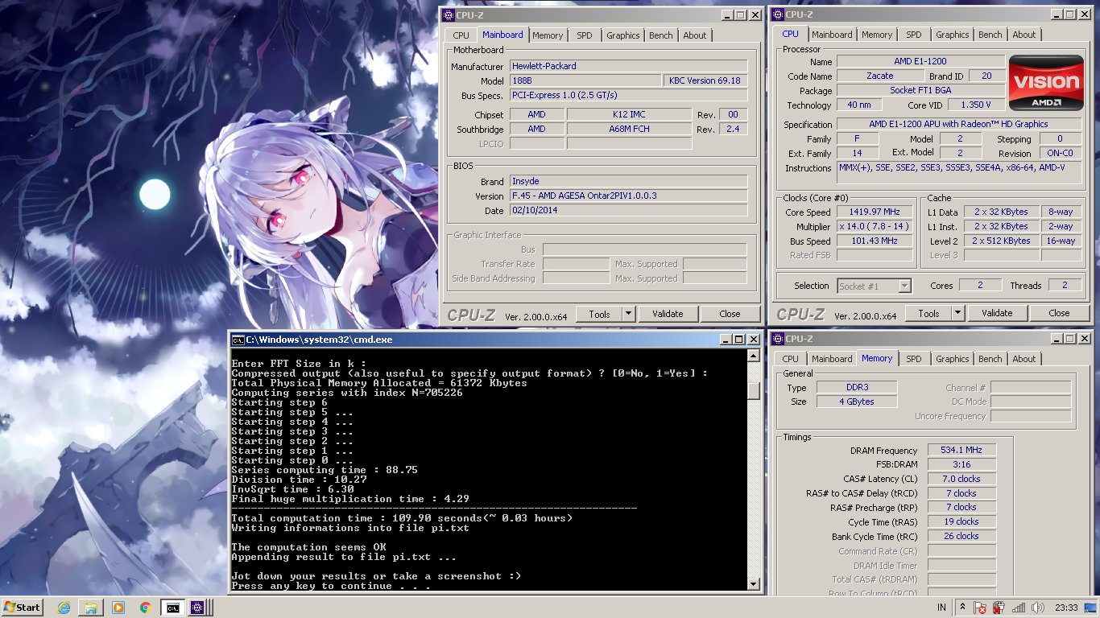Click Close button in the CPU window
The image size is (1100, 618).
pos(1060,313)
